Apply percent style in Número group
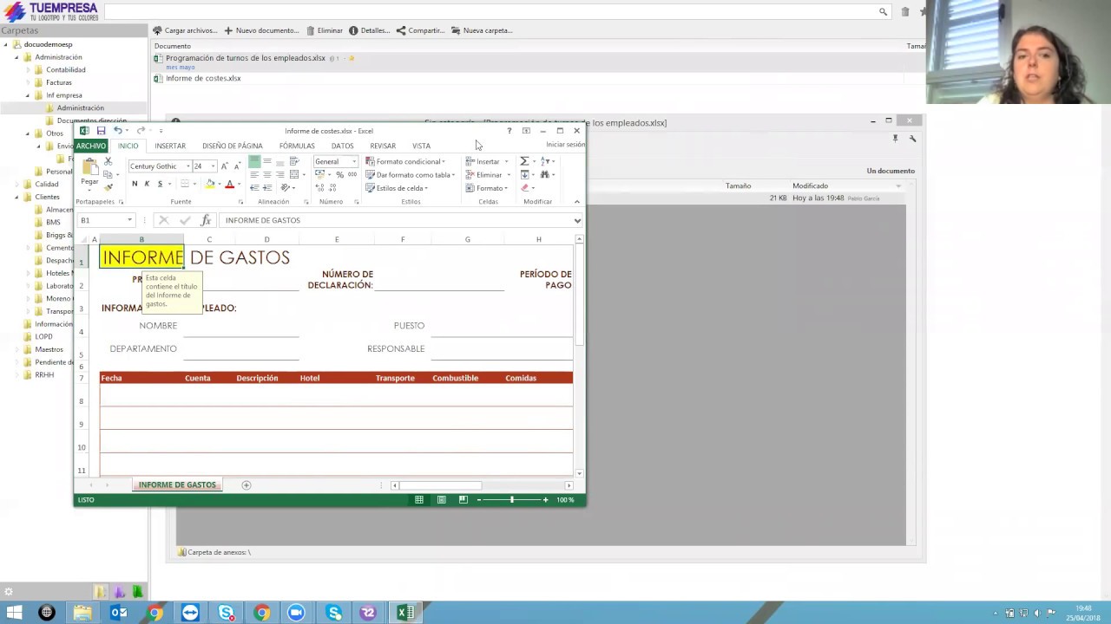This screenshot has width=1111, height=624. 339,174
